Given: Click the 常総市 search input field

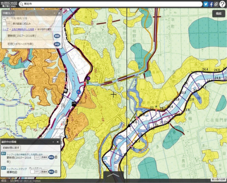Looking at the screenshot, I should (x=108, y=4).
